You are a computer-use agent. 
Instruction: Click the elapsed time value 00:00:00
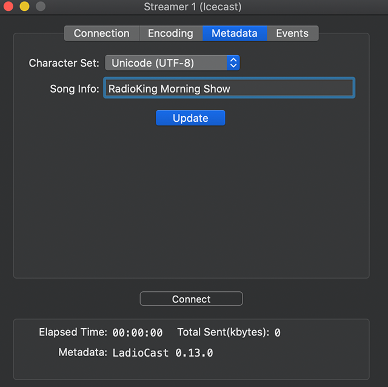(x=138, y=332)
